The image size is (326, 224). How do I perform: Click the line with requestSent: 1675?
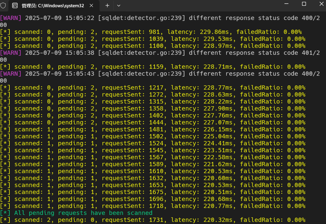pos(153,192)
